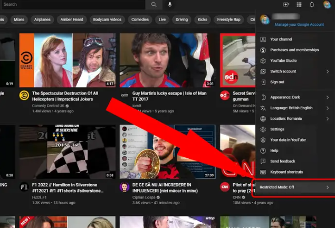335x228 pixels.
Task: Open the Guy Martin lucky escape thumbnail
Action: 168,60
